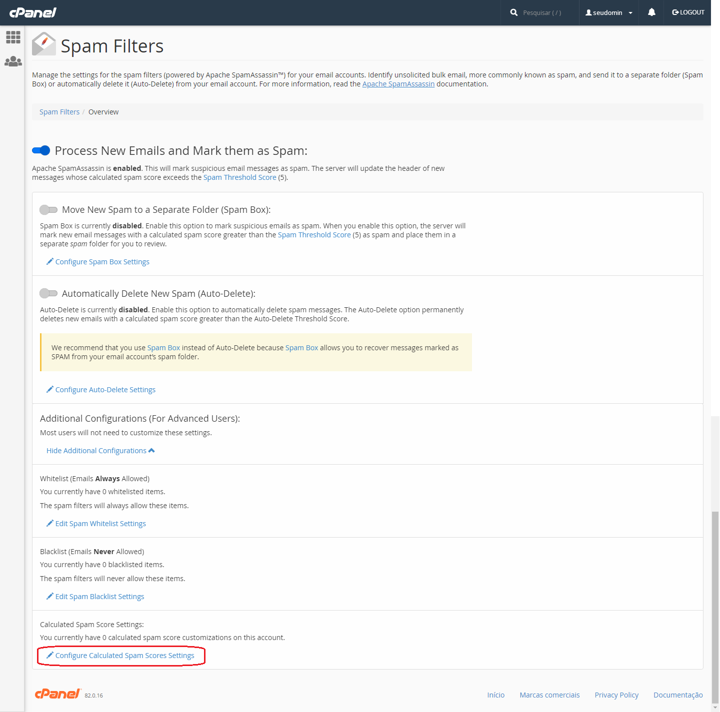Click the Spam Filters envelope icon

(44, 44)
